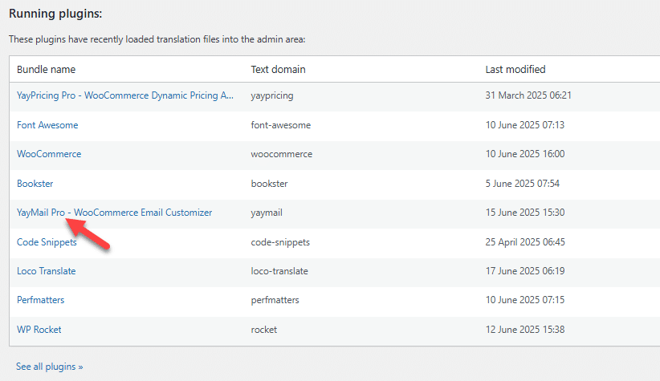Image resolution: width=660 pixels, height=381 pixels.
Task: Select the font-awesome text domain cell
Action: 281,125
